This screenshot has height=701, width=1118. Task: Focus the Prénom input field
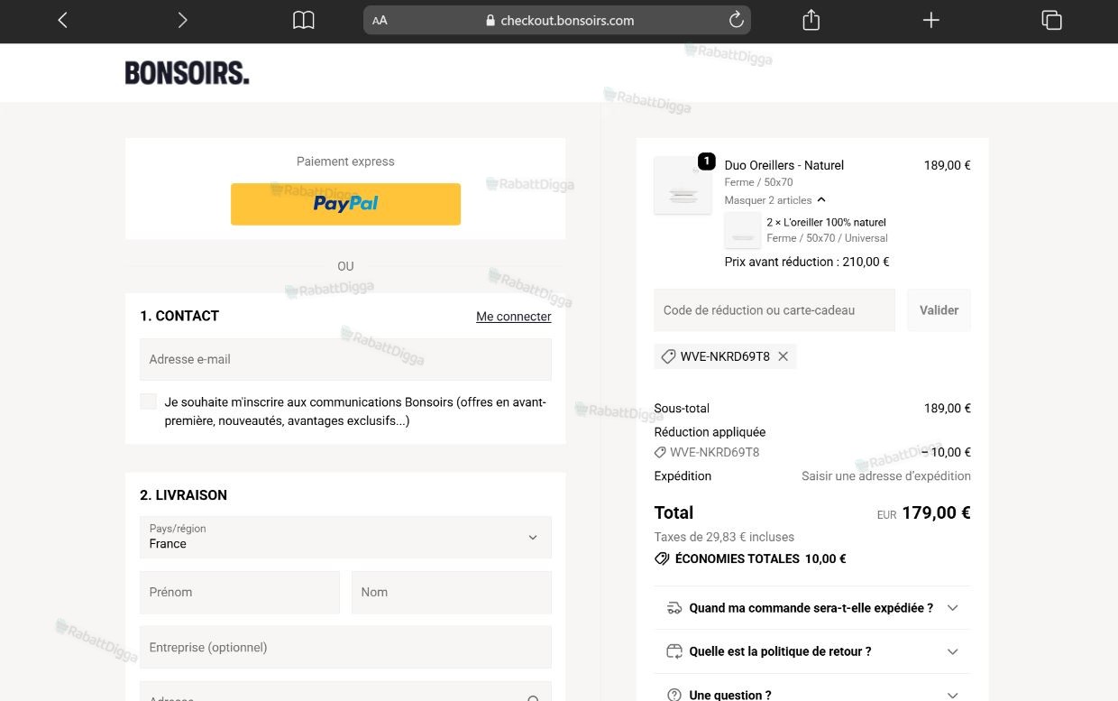click(240, 592)
